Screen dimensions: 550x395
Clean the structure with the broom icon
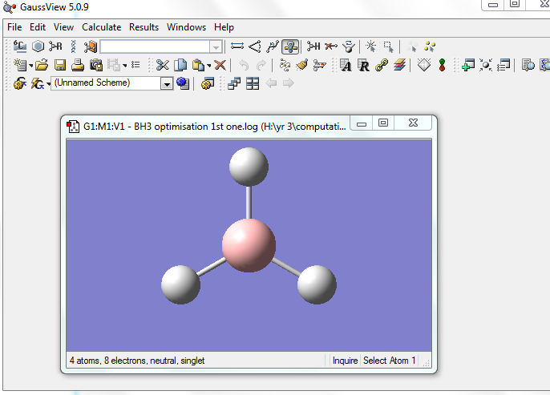pyautogui.click(x=302, y=65)
